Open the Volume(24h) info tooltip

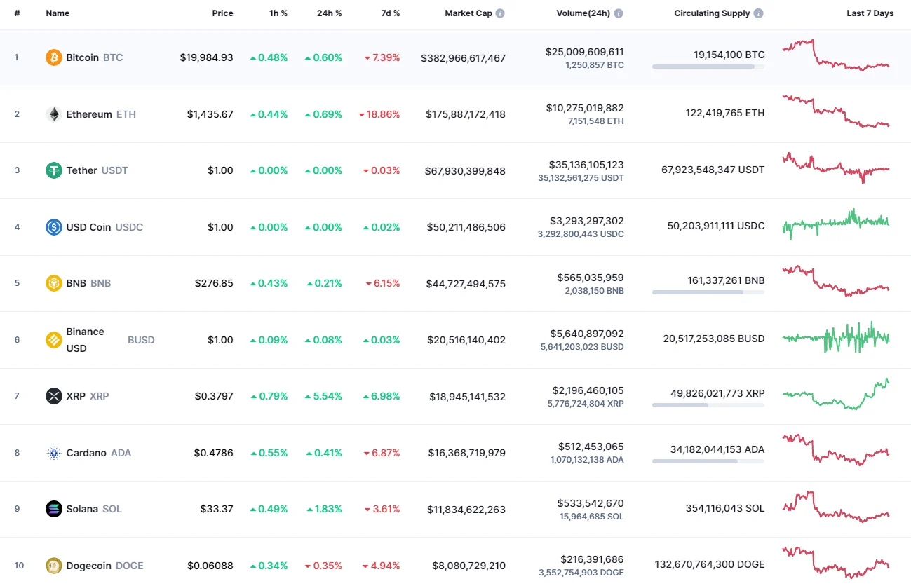coord(618,13)
